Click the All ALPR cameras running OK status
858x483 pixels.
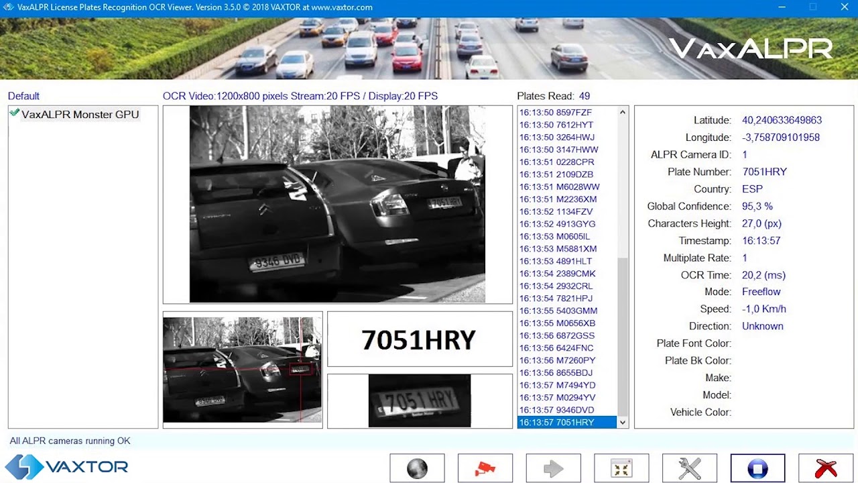point(70,441)
